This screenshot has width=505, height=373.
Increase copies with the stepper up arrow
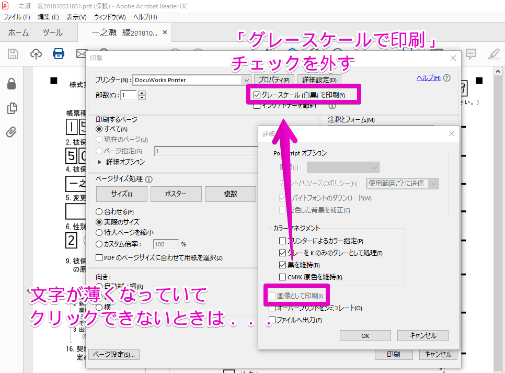coord(142,93)
